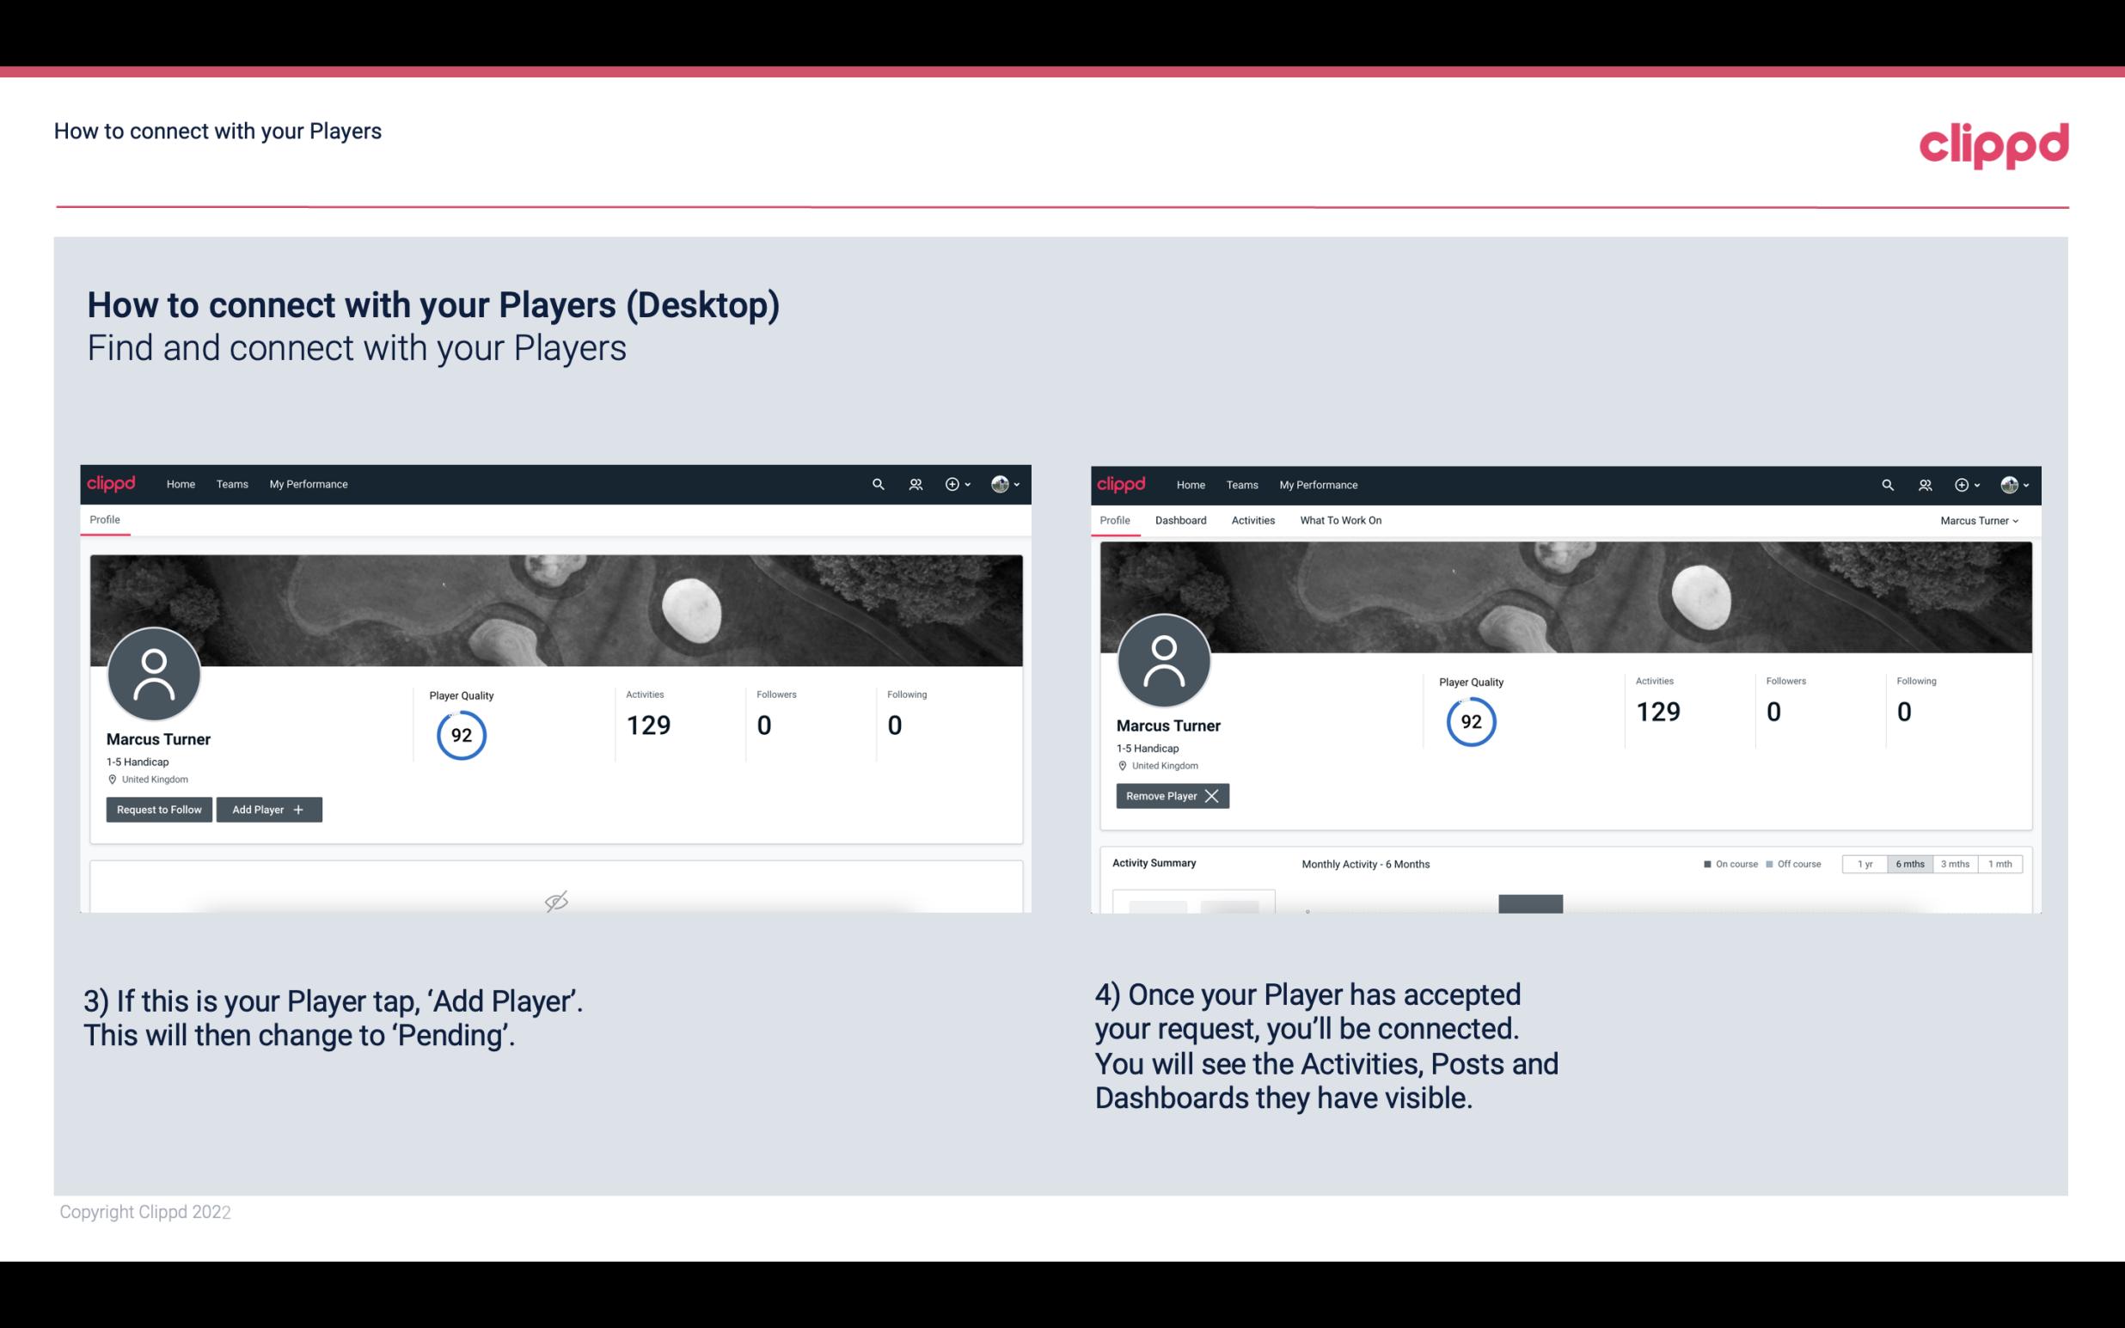2125x1328 pixels.
Task: Click the people/connections icon in left navbar
Action: [x=913, y=485]
